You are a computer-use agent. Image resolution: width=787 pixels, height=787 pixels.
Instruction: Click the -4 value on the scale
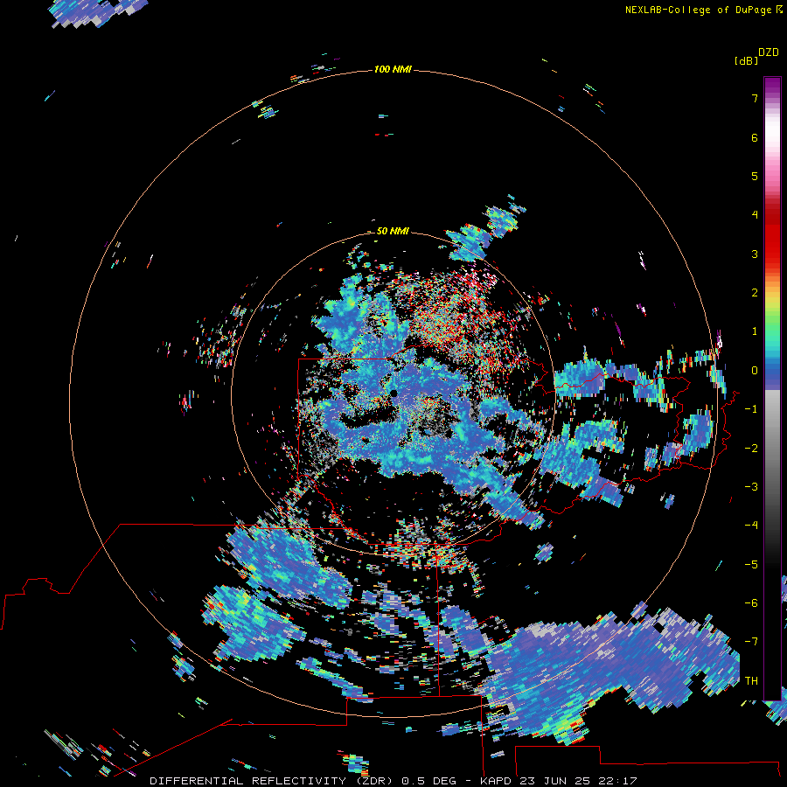coord(751,526)
